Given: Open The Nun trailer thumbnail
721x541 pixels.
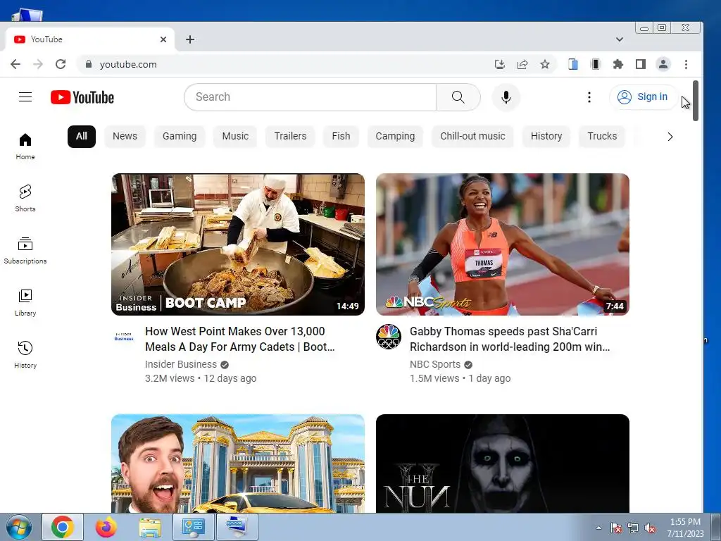Looking at the screenshot, I should point(503,464).
